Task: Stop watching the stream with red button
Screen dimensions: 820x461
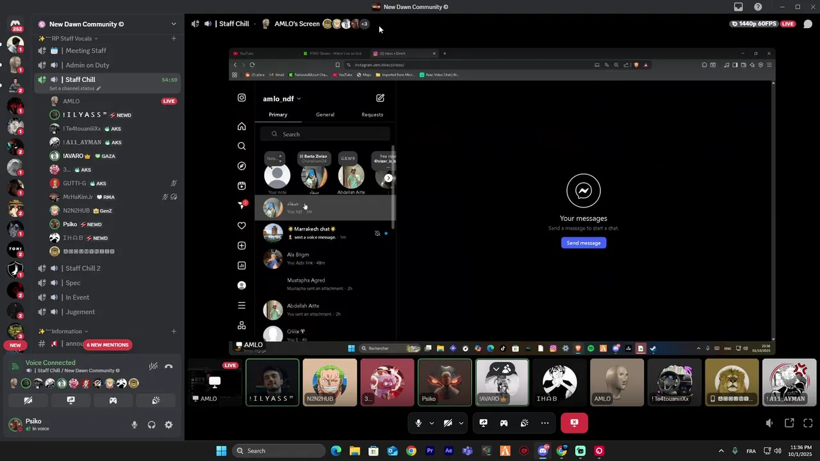Action: point(574,423)
